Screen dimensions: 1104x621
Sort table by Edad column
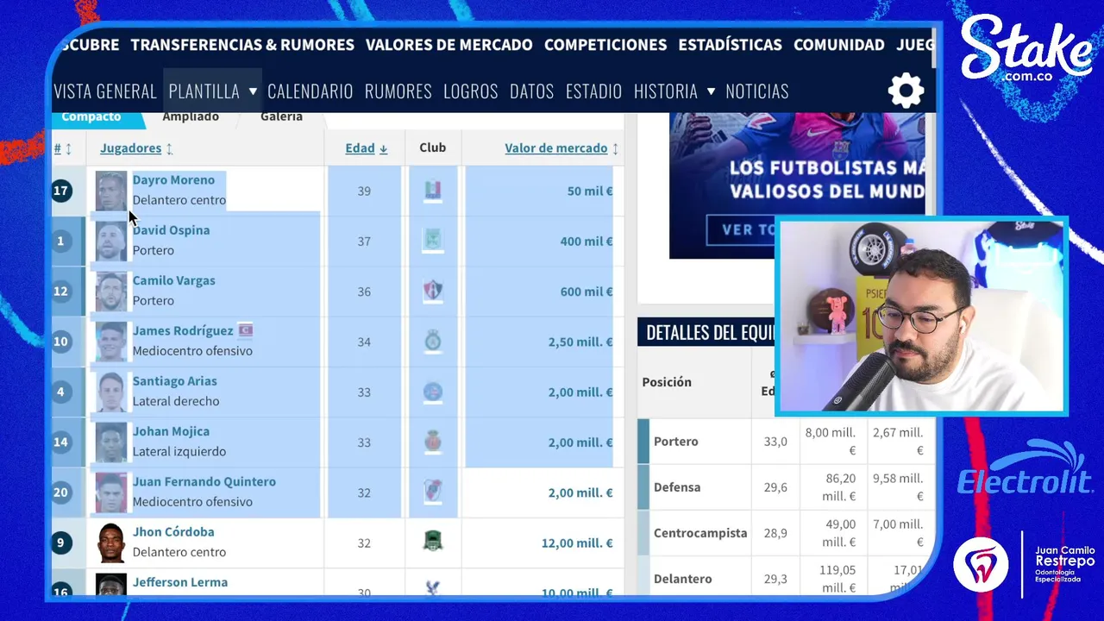click(x=367, y=148)
